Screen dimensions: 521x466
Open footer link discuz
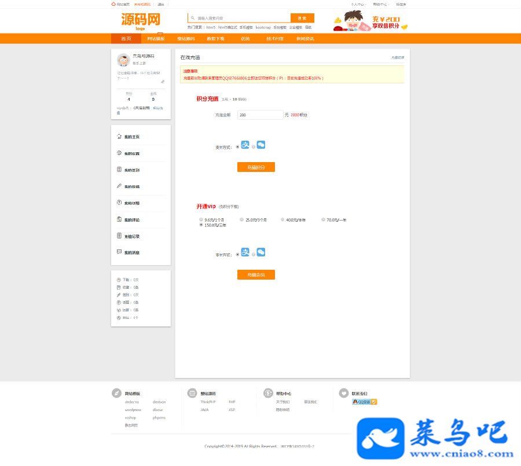click(x=158, y=410)
